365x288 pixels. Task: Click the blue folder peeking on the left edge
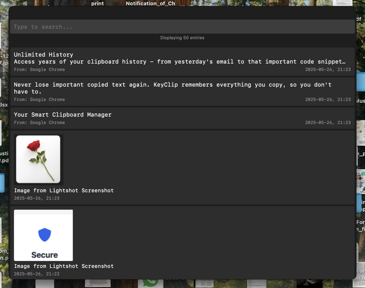(x=3, y=184)
